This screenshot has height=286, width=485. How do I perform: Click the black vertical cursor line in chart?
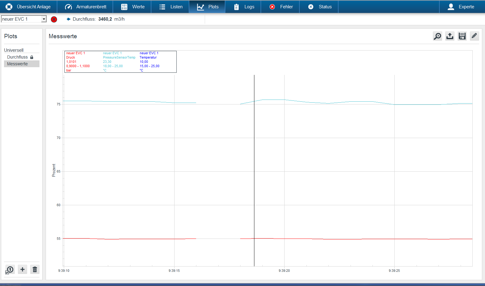pyautogui.click(x=254, y=170)
